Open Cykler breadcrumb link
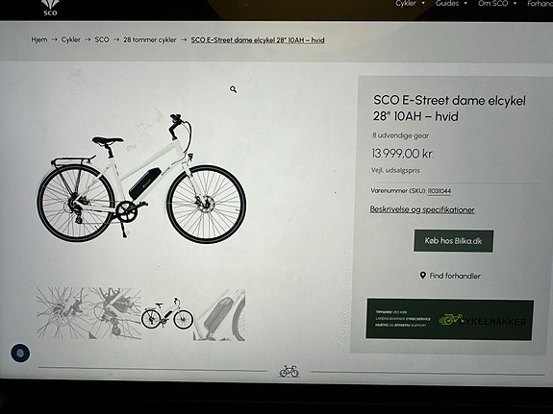The width and height of the screenshot is (553, 414). pyautogui.click(x=71, y=39)
